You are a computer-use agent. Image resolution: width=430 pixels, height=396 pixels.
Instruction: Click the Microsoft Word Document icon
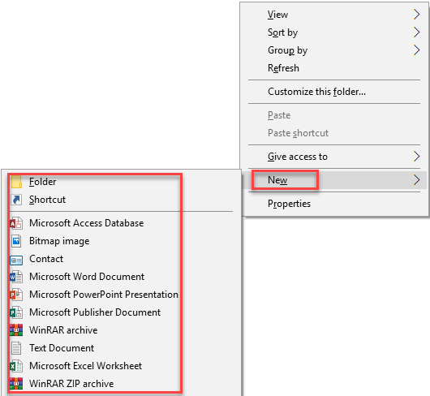tap(16, 277)
